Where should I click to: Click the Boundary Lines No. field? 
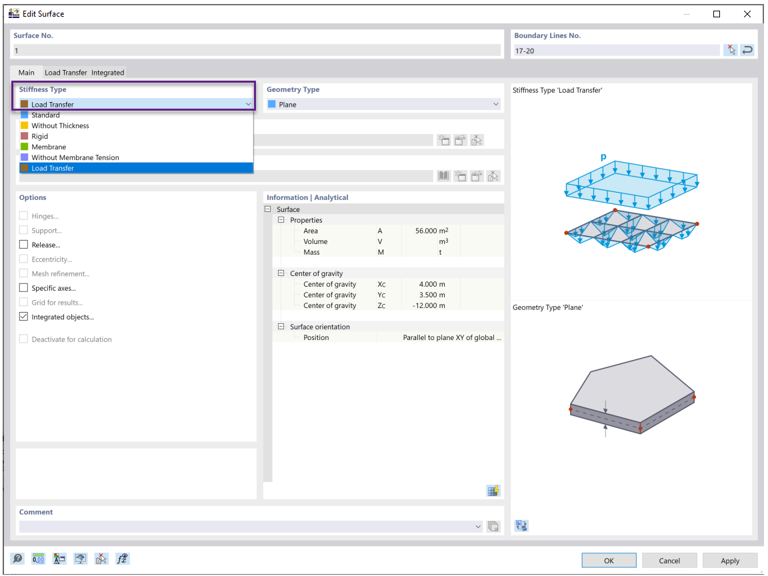click(616, 50)
